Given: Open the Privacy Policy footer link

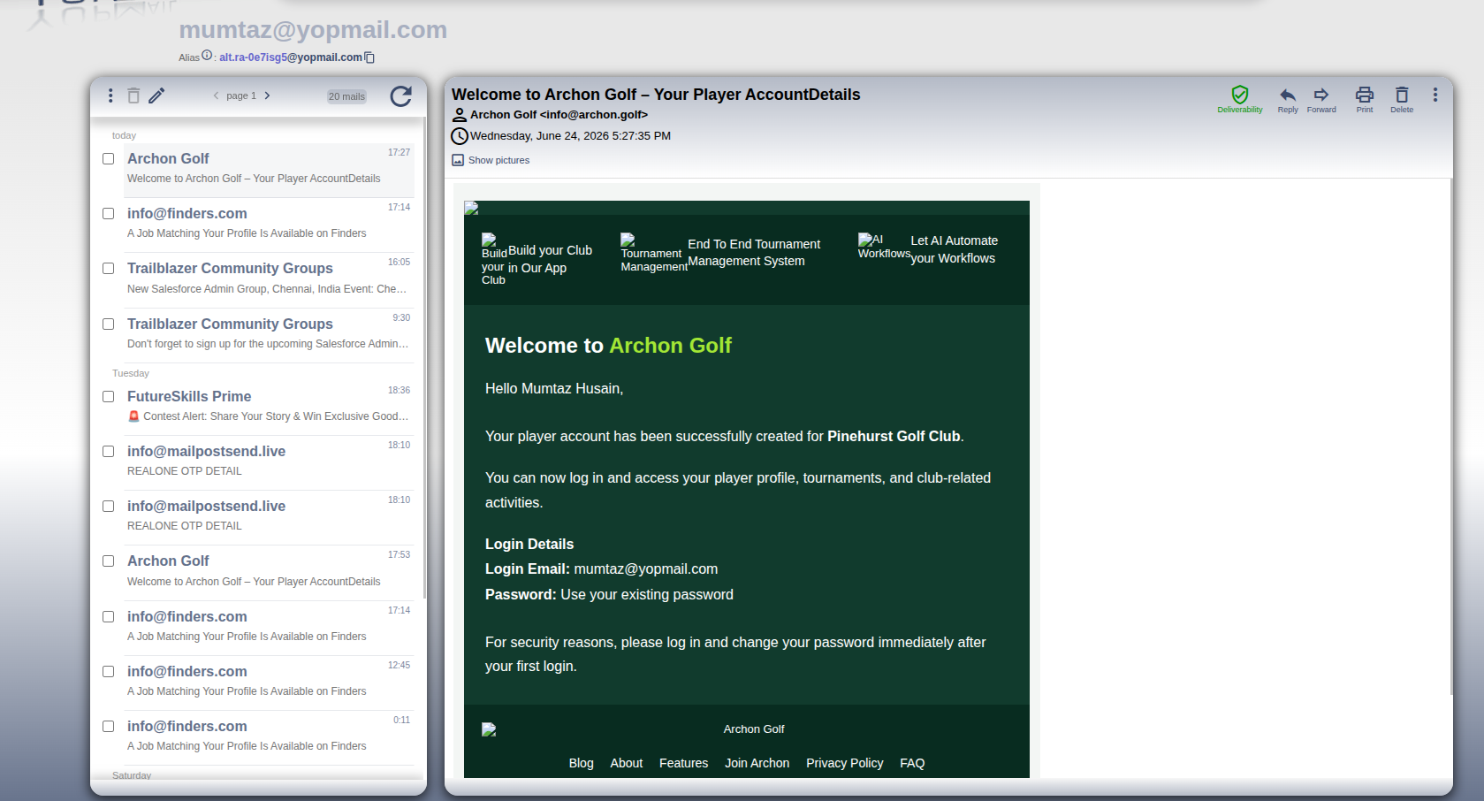Looking at the screenshot, I should [x=845, y=763].
